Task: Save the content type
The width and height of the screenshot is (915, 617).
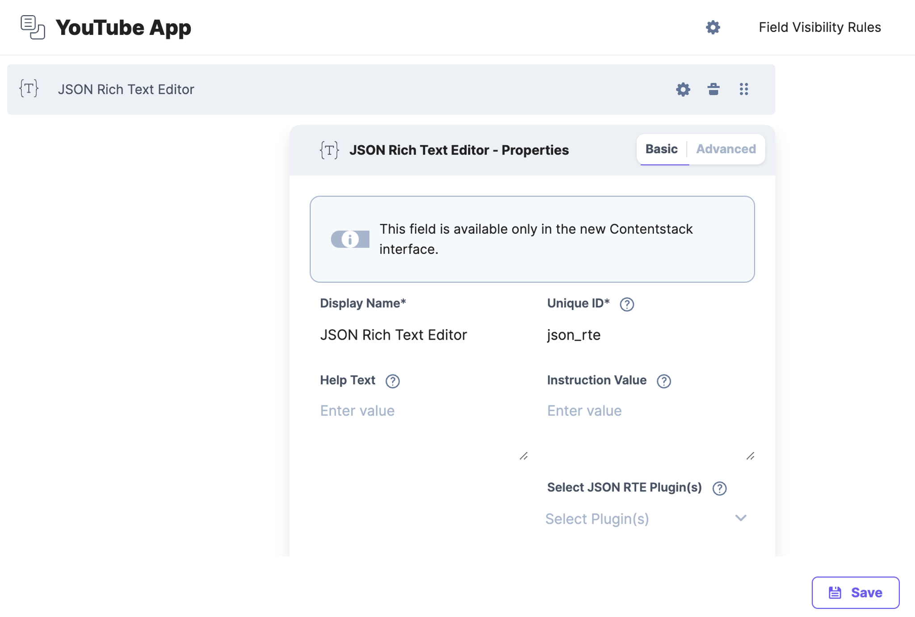Action: point(855,592)
